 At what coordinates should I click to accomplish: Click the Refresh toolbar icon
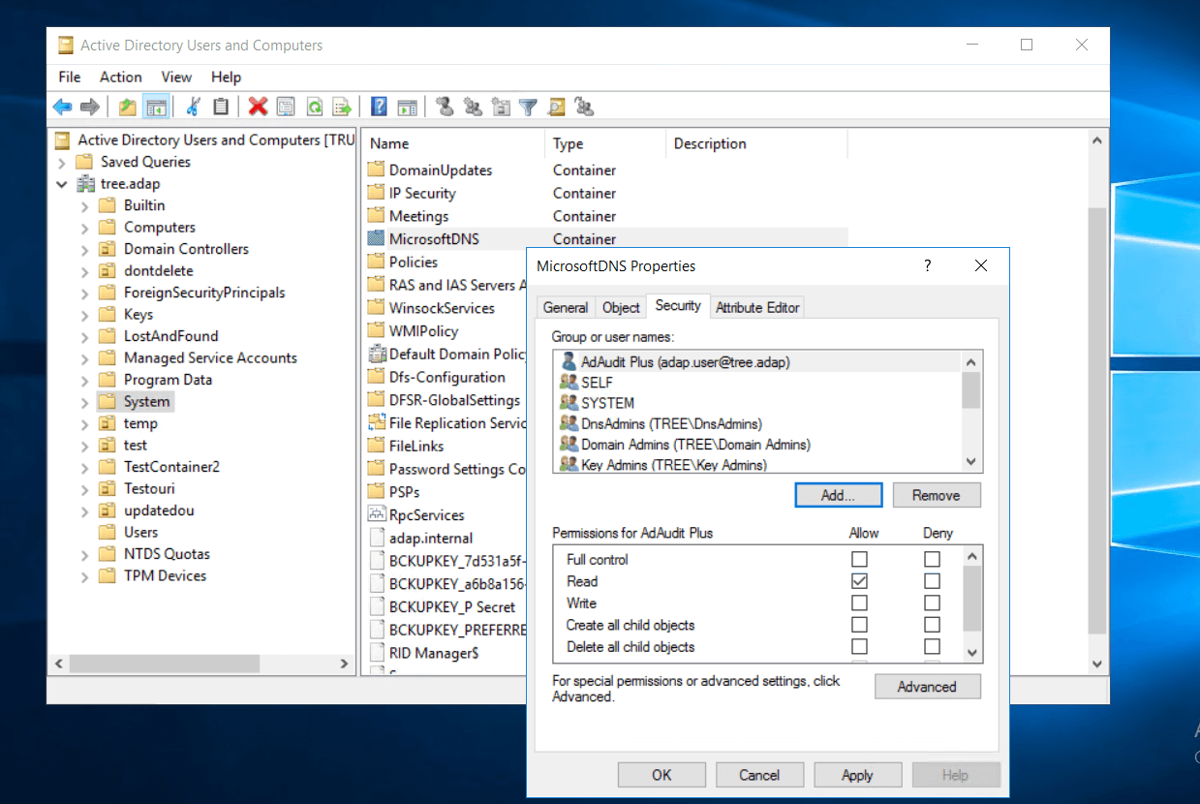point(314,107)
